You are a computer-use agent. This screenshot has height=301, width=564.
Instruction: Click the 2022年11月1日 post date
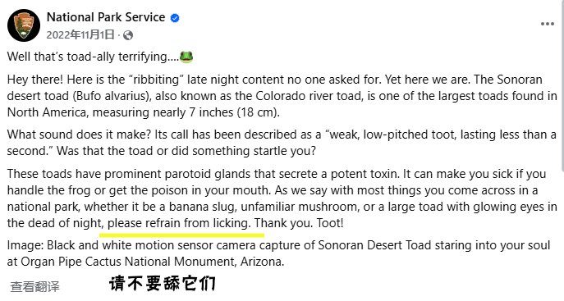[x=80, y=34]
